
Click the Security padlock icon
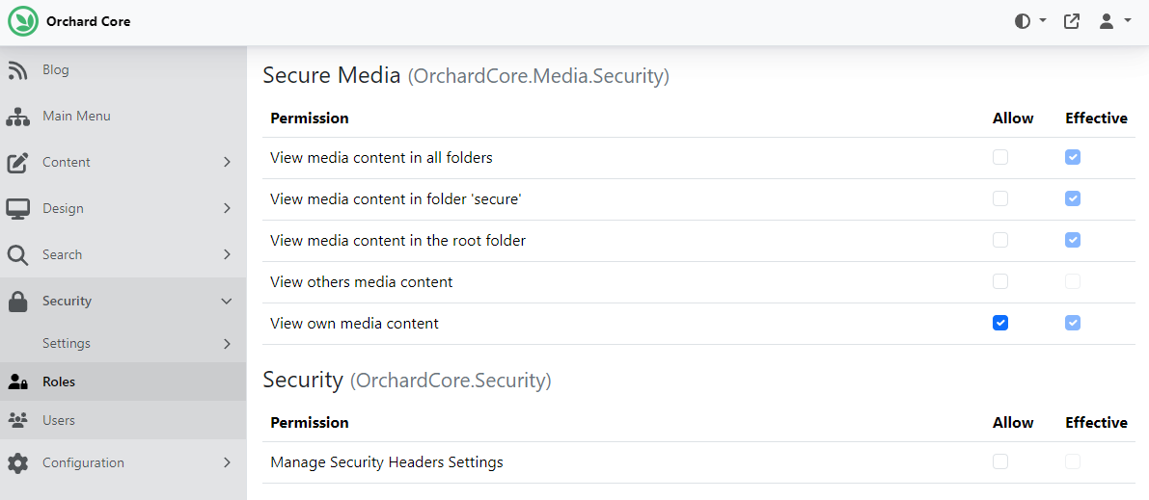tap(17, 301)
